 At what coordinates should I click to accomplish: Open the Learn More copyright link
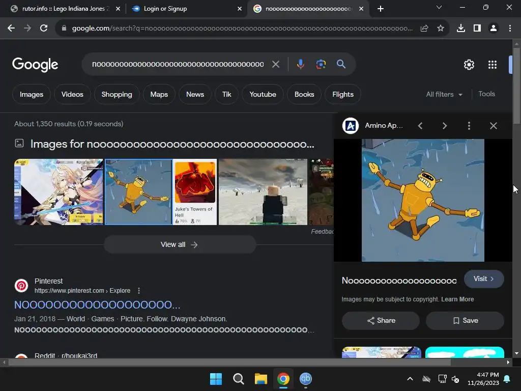tap(457, 299)
